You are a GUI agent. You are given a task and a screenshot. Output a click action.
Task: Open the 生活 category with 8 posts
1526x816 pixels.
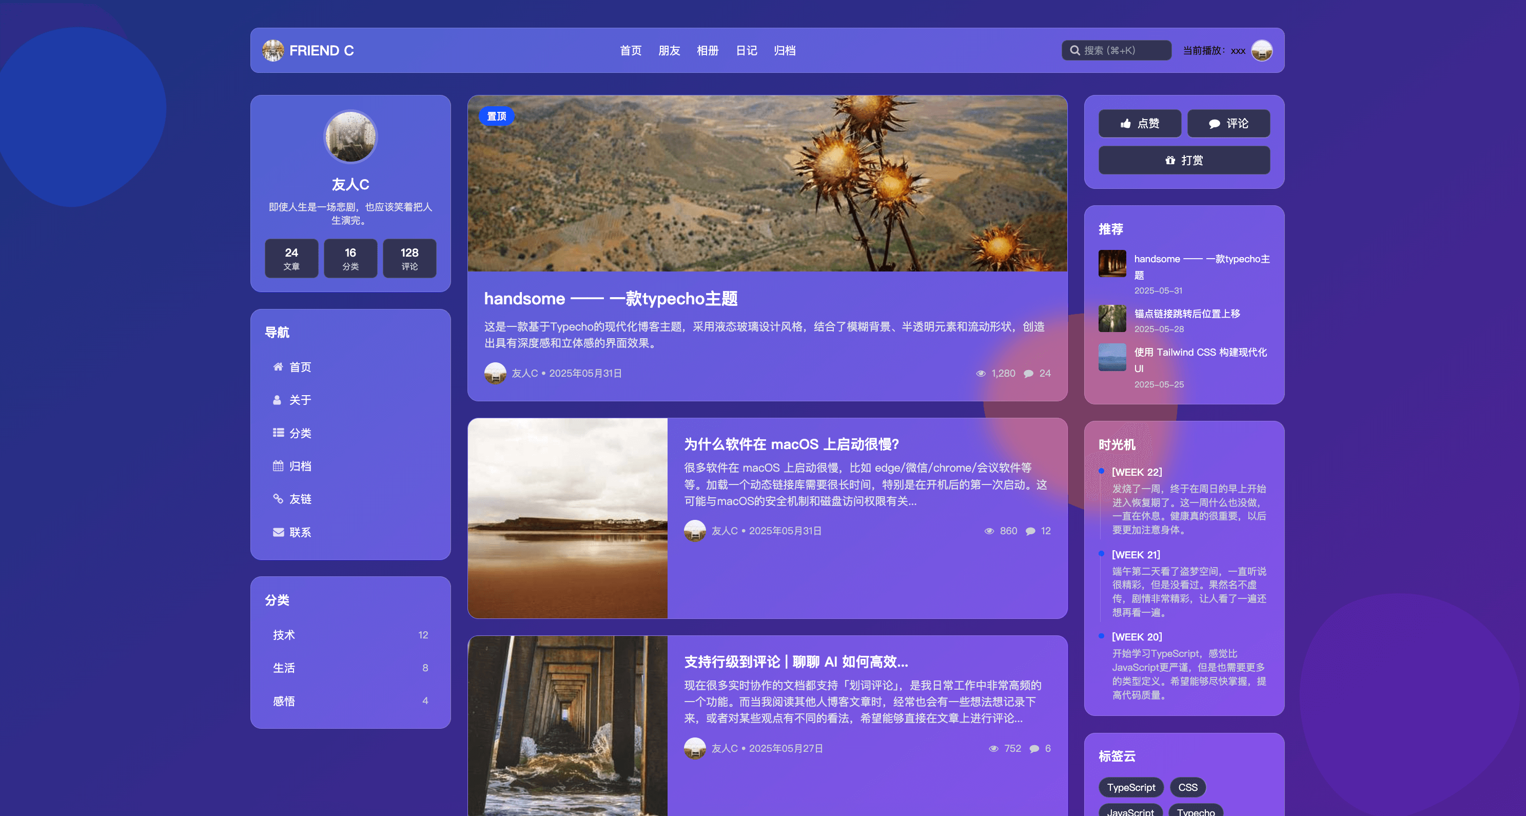[x=350, y=668]
